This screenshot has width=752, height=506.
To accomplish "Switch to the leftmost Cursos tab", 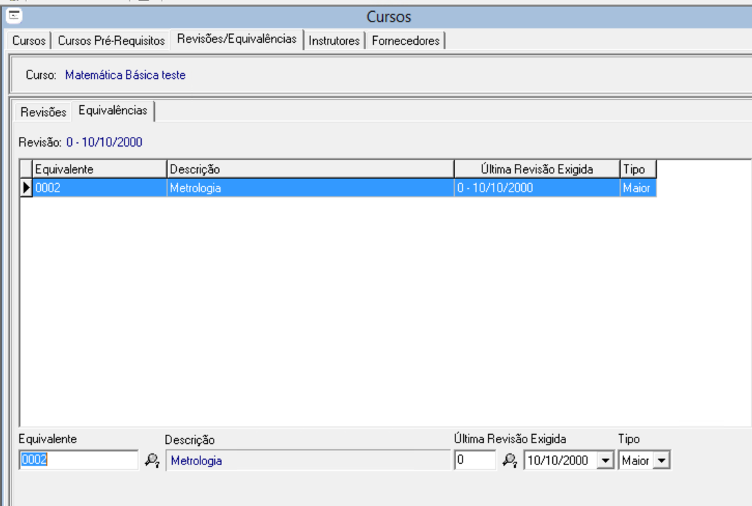I will click(29, 41).
